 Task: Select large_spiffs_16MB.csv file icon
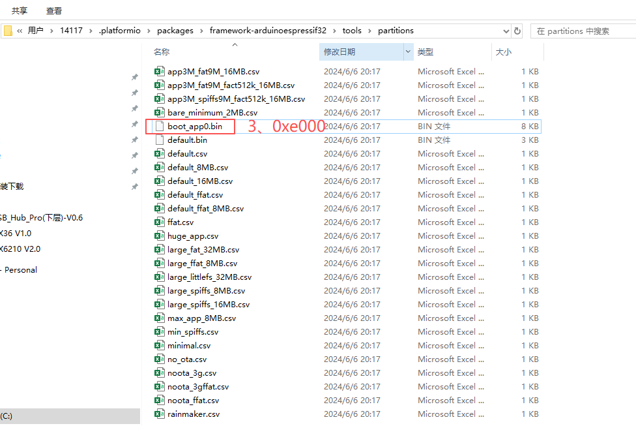pyautogui.click(x=160, y=305)
